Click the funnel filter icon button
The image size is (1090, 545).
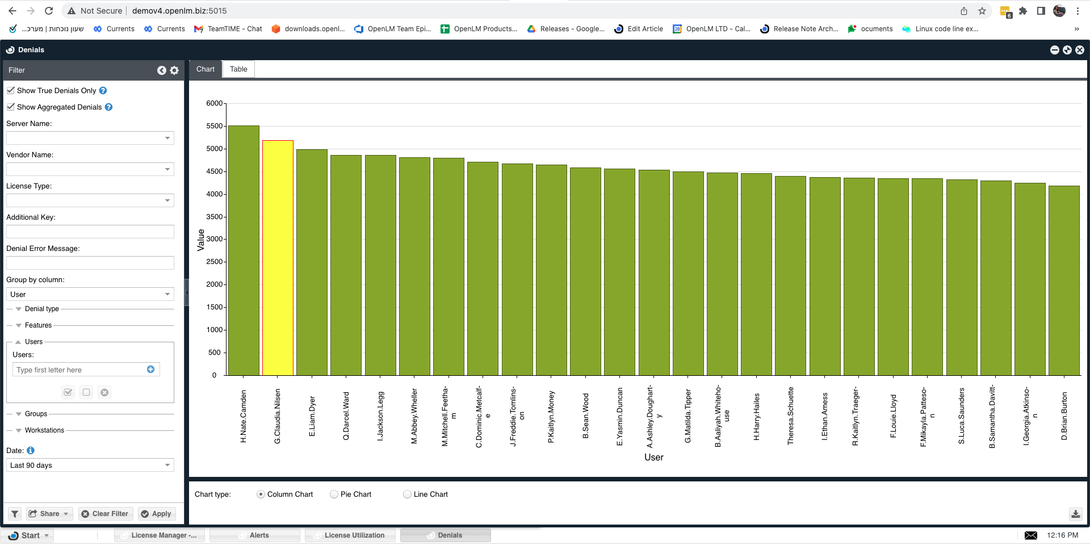coord(15,514)
